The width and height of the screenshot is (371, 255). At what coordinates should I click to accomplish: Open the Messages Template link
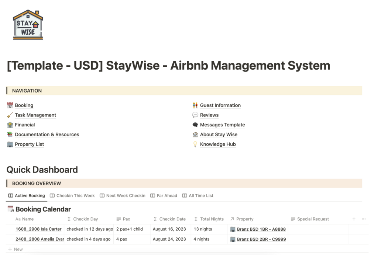click(x=222, y=125)
